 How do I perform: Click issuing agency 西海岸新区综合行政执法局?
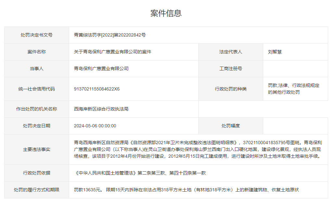tap(101, 109)
